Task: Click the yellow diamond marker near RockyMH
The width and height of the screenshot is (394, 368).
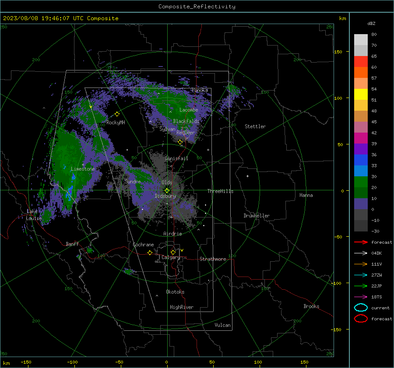Action: [117, 114]
